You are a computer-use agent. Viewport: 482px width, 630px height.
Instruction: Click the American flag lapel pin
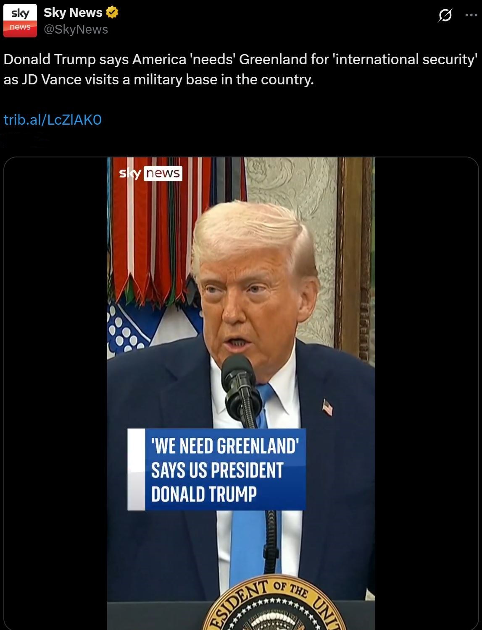click(x=327, y=407)
